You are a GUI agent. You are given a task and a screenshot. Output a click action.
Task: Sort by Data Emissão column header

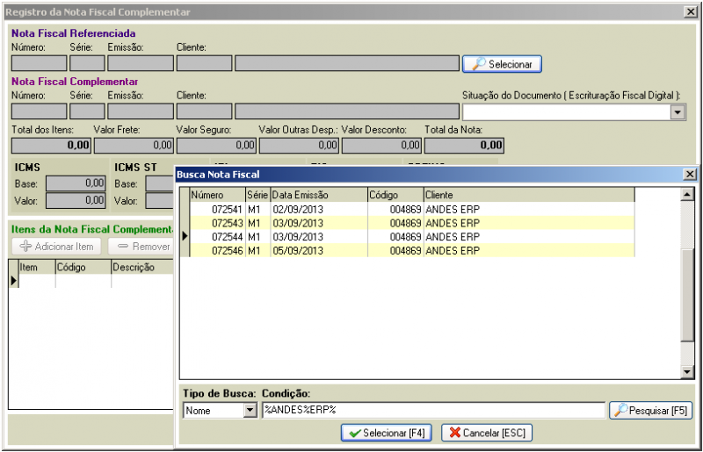click(319, 195)
